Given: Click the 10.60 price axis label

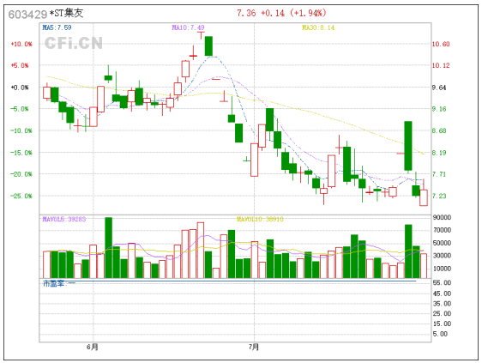Looking at the screenshot, I should (441, 44).
